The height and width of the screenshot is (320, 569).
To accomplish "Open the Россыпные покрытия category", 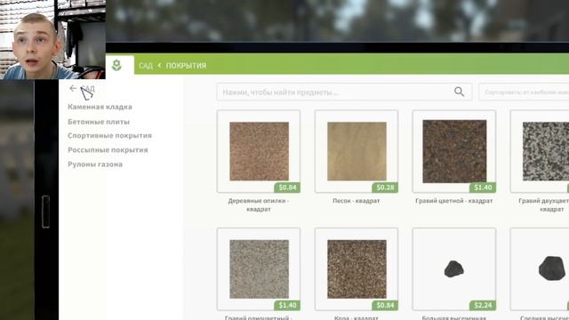I will coord(108,150).
